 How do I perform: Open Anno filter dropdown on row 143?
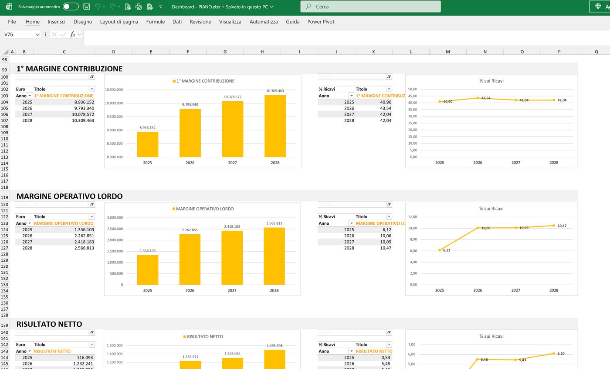tap(30, 351)
